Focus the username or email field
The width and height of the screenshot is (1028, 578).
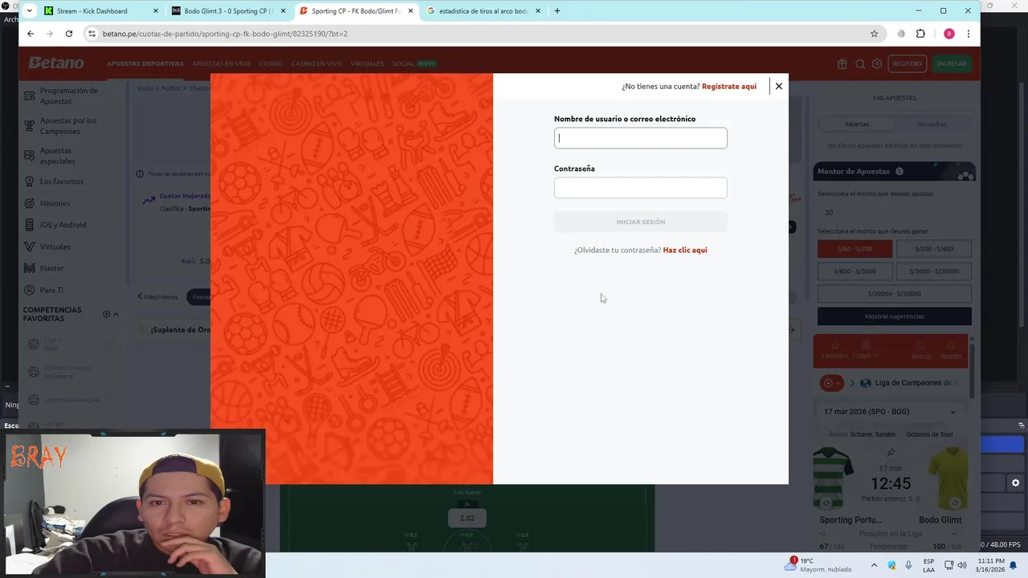pyautogui.click(x=640, y=138)
